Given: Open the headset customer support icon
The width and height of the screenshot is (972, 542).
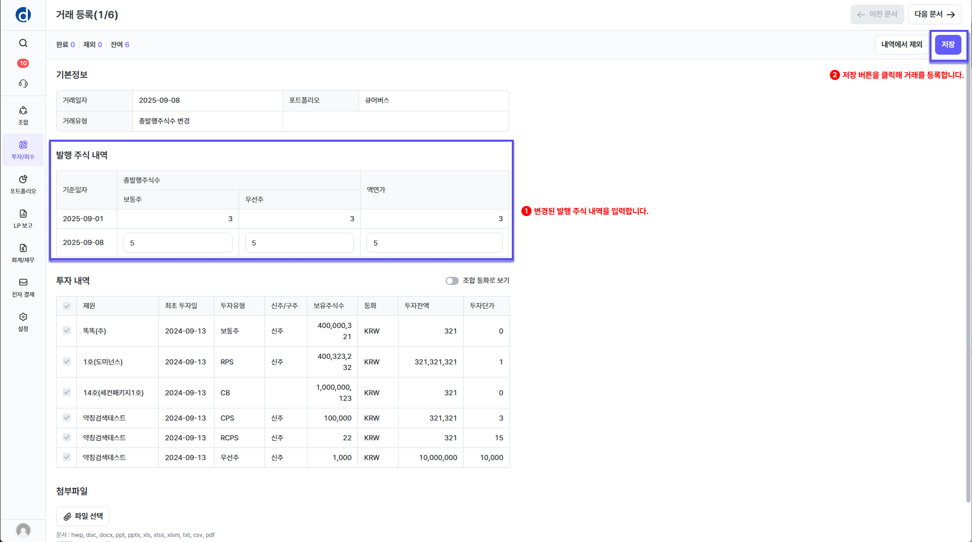Looking at the screenshot, I should click(23, 84).
